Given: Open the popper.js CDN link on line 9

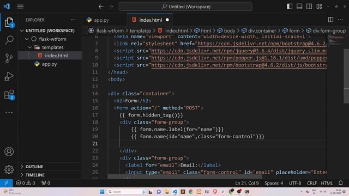Looking at the screenshot, I should click(x=239, y=58).
